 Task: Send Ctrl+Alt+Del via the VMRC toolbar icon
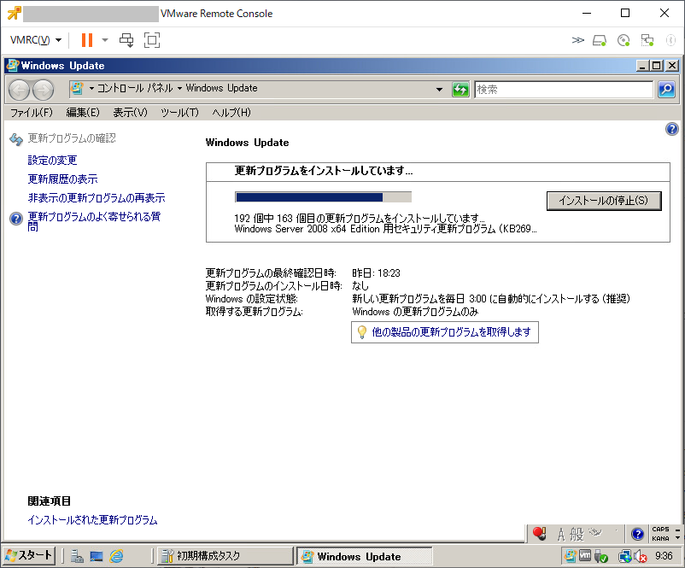tap(126, 40)
